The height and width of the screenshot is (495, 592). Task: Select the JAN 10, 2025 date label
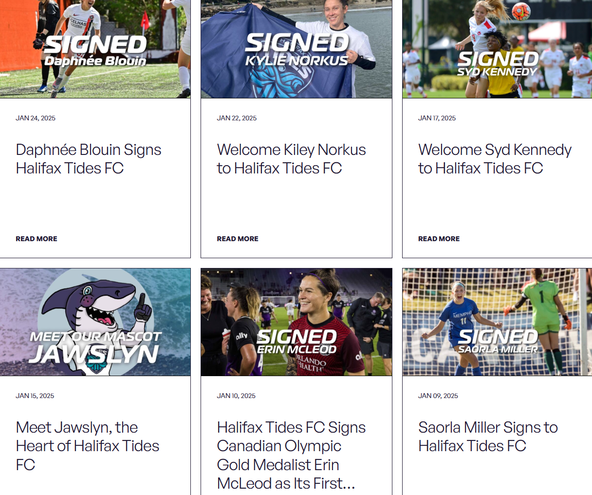[x=236, y=396]
